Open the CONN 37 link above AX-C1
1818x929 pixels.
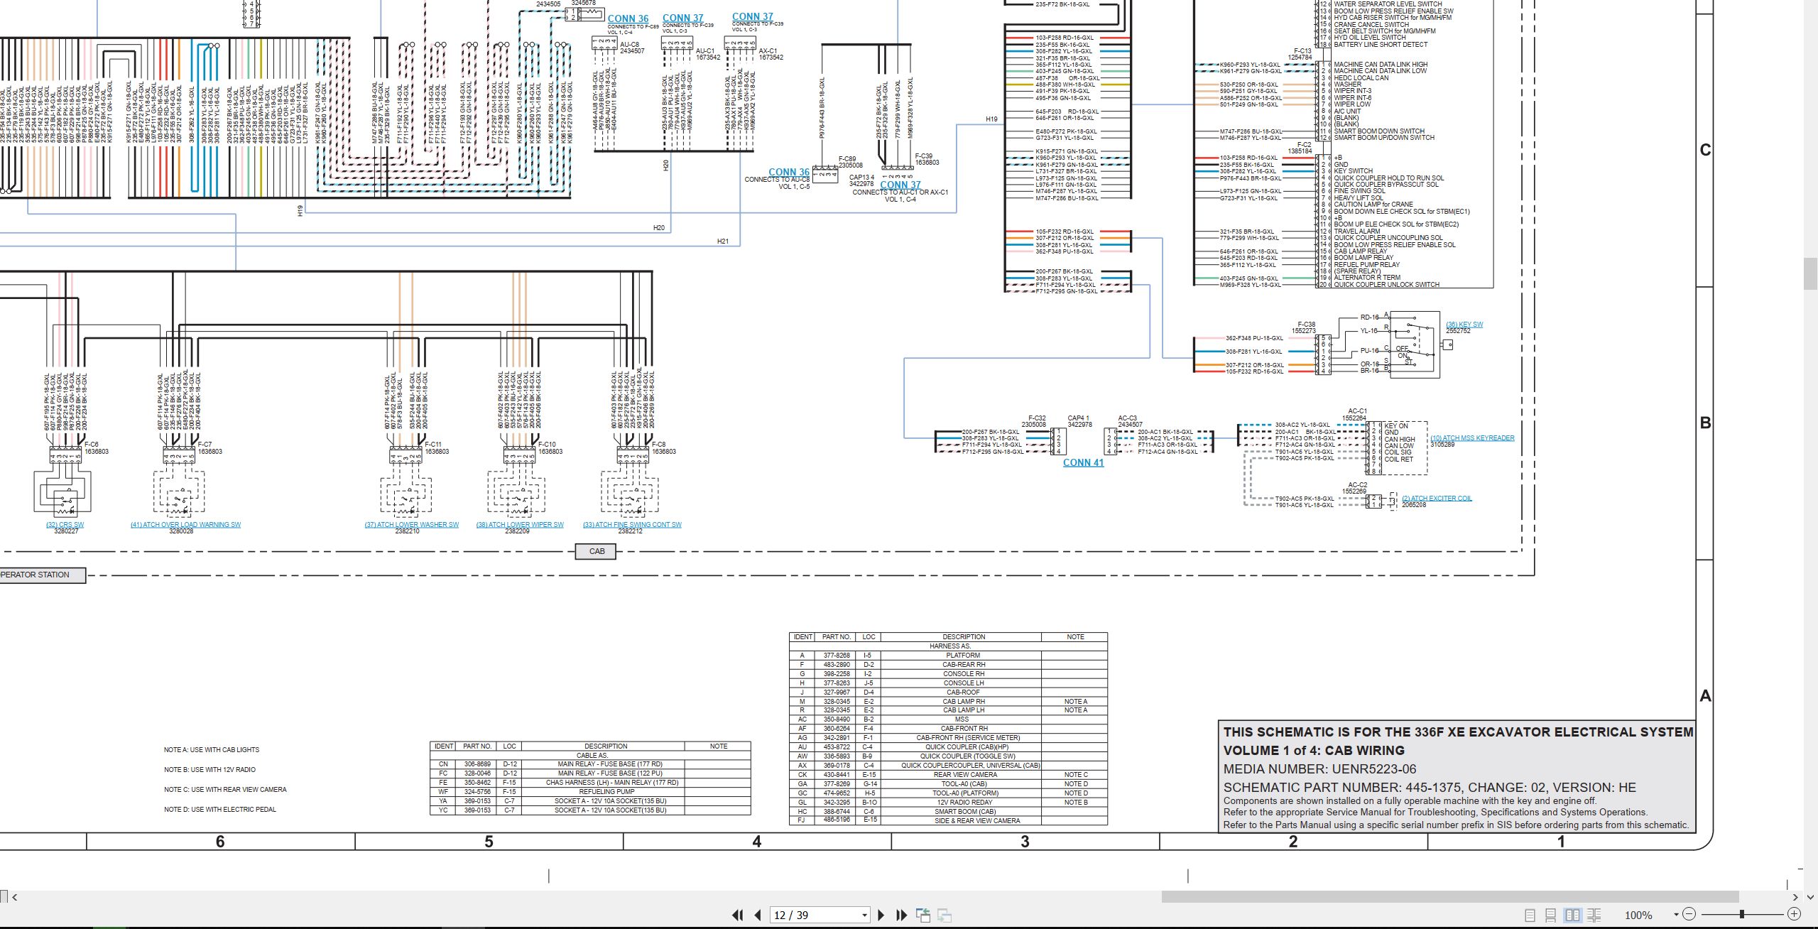752,16
